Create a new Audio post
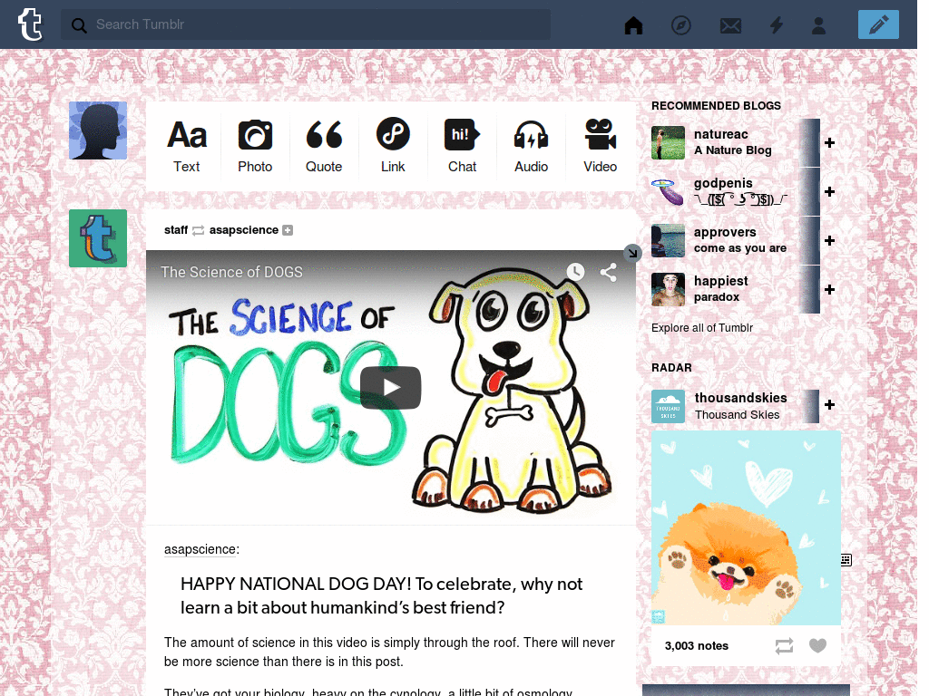The height and width of the screenshot is (696, 929). [x=531, y=146]
